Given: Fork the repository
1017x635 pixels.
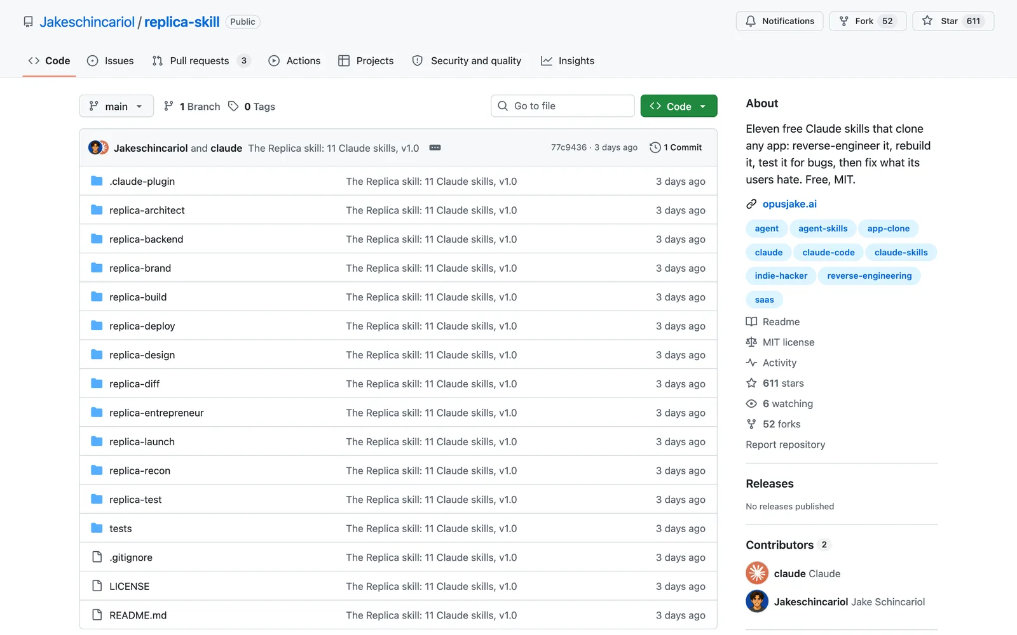Looking at the screenshot, I should coord(867,21).
